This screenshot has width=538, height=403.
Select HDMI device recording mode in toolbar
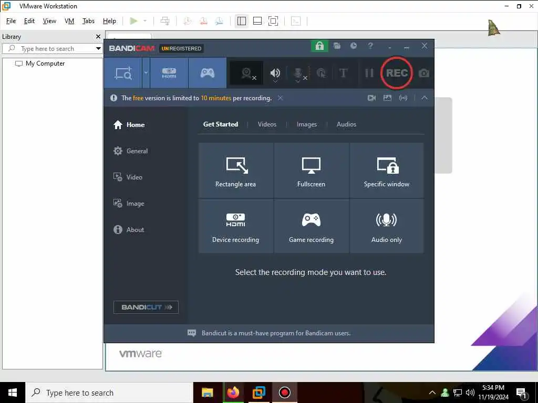coord(169,73)
